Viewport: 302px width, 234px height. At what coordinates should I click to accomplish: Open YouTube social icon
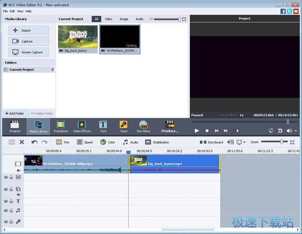(x=296, y=11)
